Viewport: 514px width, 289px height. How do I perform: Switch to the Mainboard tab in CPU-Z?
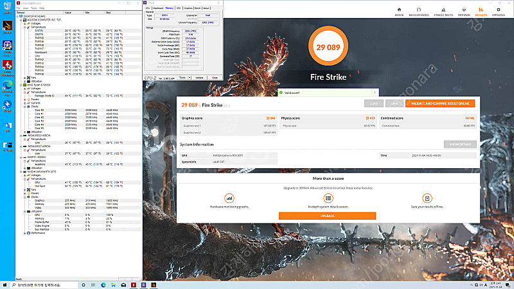158,8
